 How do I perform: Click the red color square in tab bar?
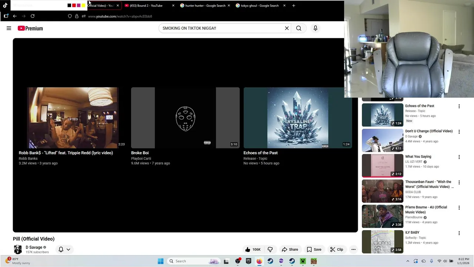74,6
